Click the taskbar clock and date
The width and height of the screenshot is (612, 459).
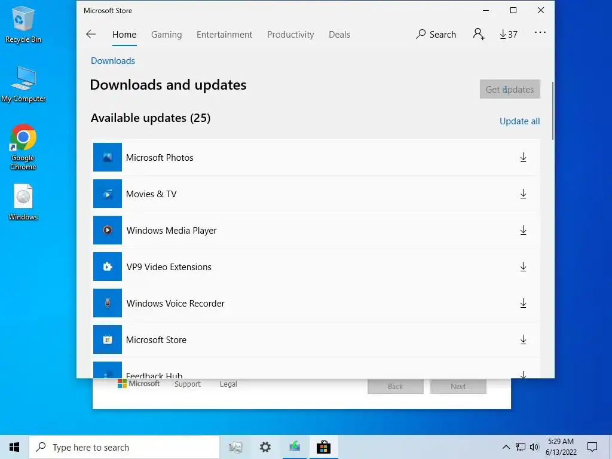pos(561,447)
